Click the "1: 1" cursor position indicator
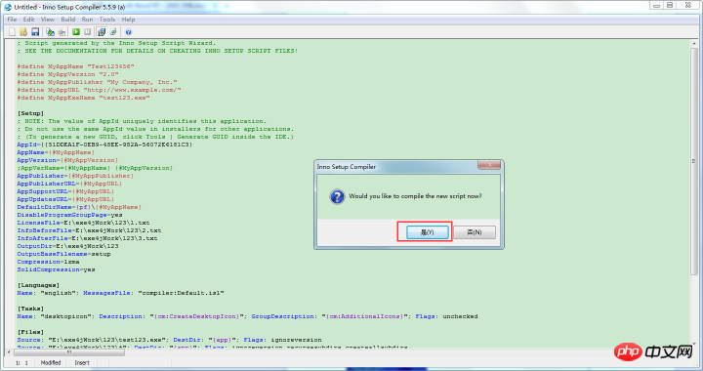The height and width of the screenshot is (371, 703). pyautogui.click(x=21, y=363)
